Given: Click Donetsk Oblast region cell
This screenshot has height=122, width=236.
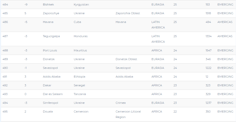Looking at the screenshot, I should click(x=126, y=59).
